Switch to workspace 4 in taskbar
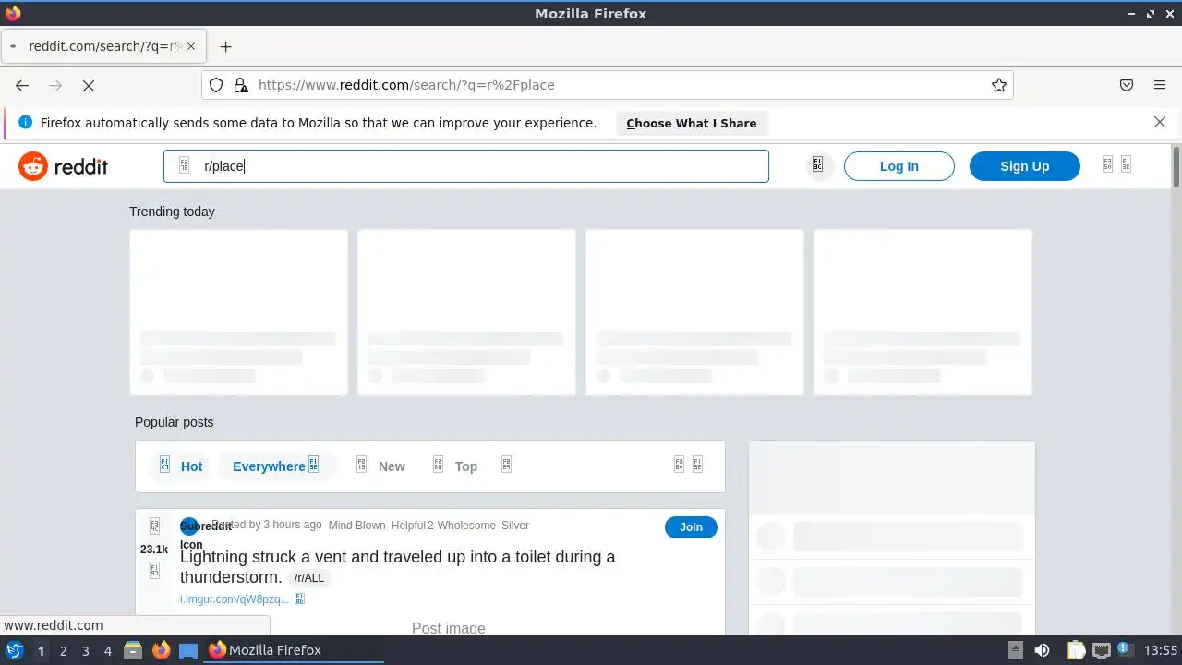 pos(107,650)
